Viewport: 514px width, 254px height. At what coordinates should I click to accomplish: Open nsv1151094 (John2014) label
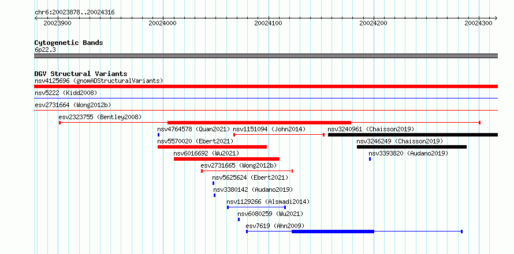[x=269, y=129]
